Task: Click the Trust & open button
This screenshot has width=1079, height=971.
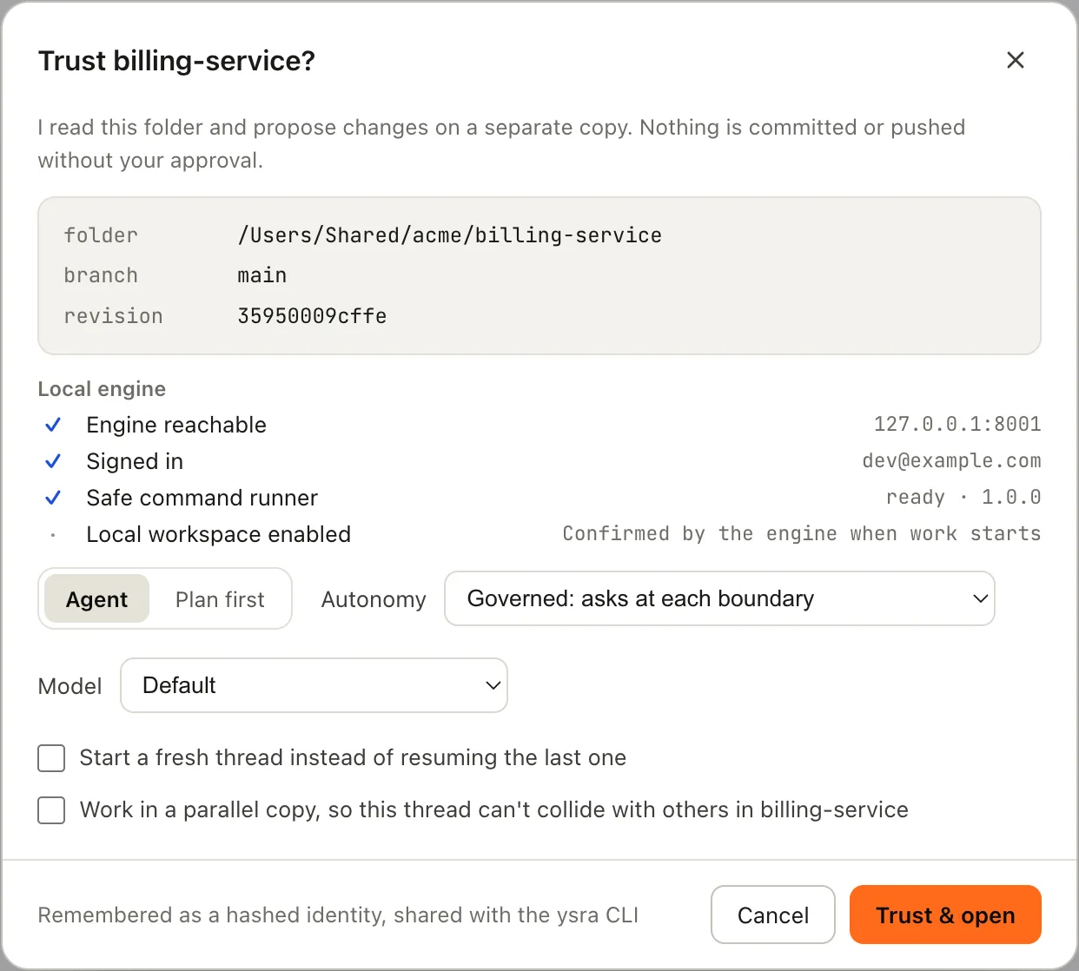Action: click(x=945, y=915)
